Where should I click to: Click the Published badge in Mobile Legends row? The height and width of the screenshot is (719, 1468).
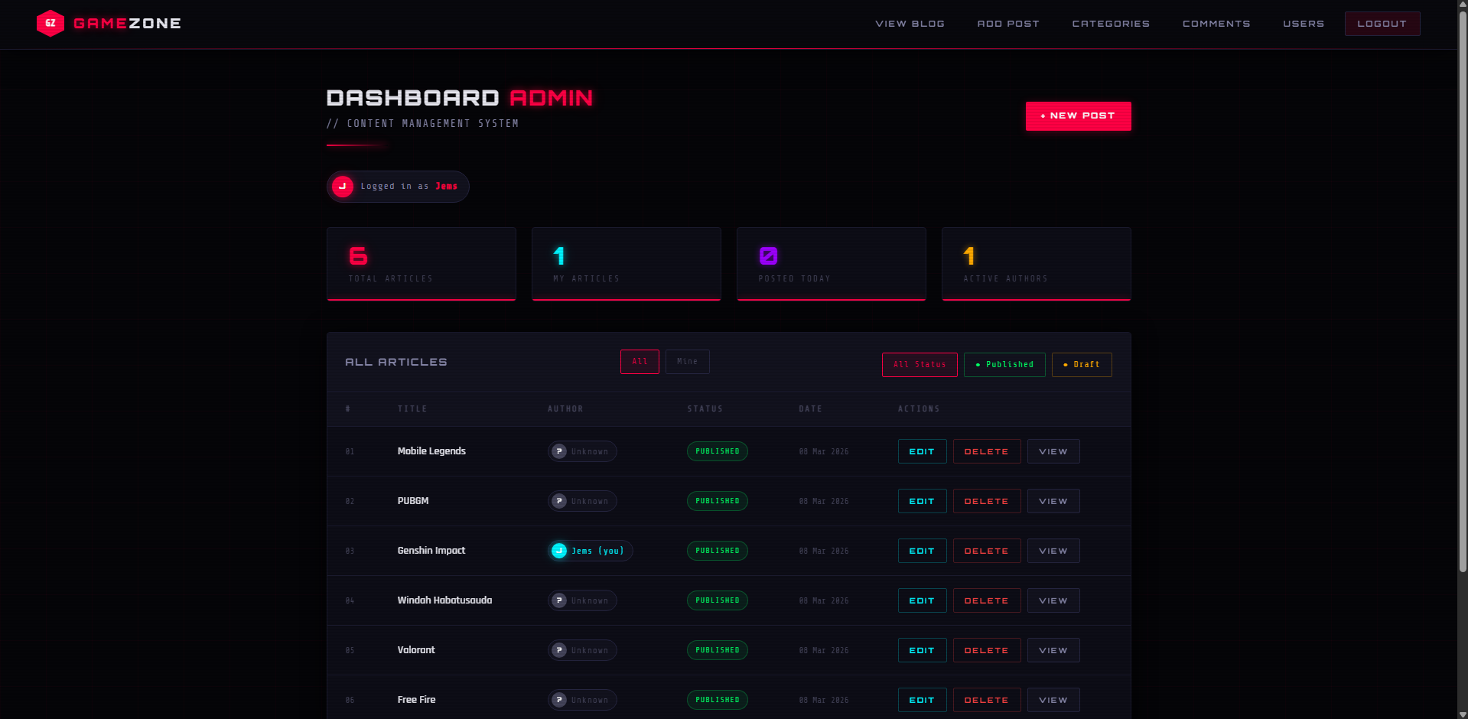point(718,451)
